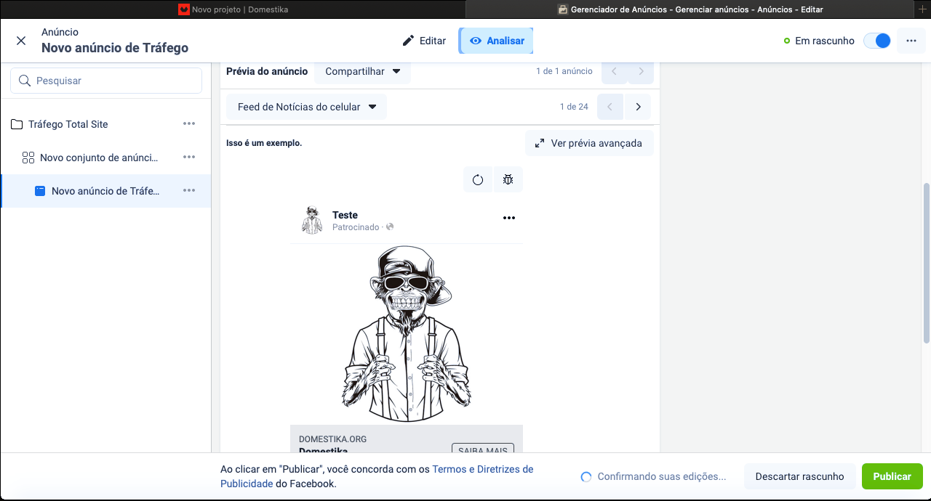Switch to the Analisar eye tab
This screenshot has height=501, width=931.
[x=497, y=41]
